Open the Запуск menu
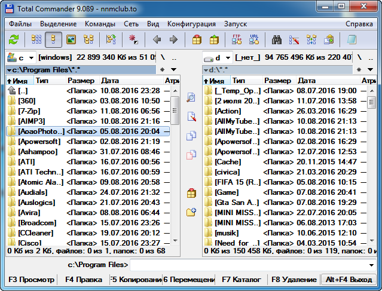Screen dimensions: 382x291 coord(236,24)
